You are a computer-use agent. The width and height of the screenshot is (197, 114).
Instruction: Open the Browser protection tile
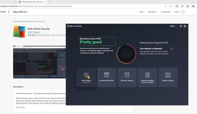107,77
